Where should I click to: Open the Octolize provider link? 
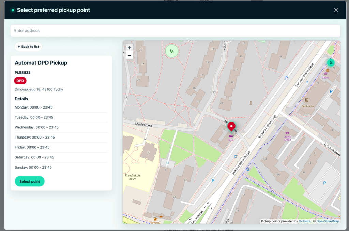click(x=304, y=221)
